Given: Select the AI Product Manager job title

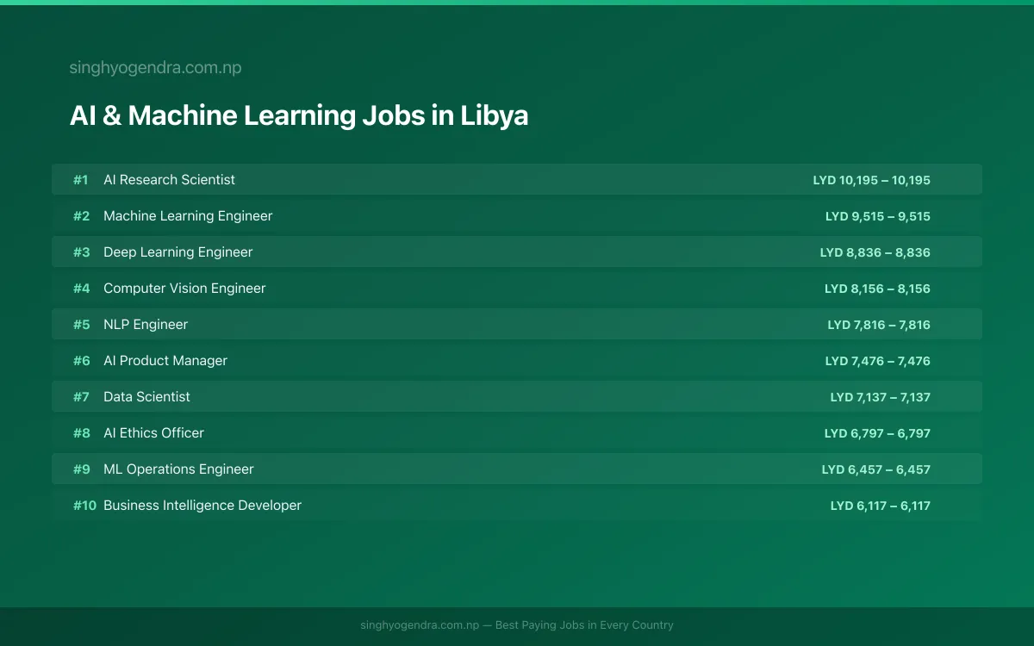Looking at the screenshot, I should (165, 360).
